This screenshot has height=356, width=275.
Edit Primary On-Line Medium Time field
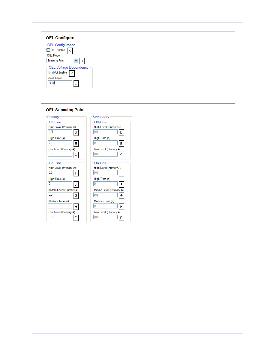point(60,206)
